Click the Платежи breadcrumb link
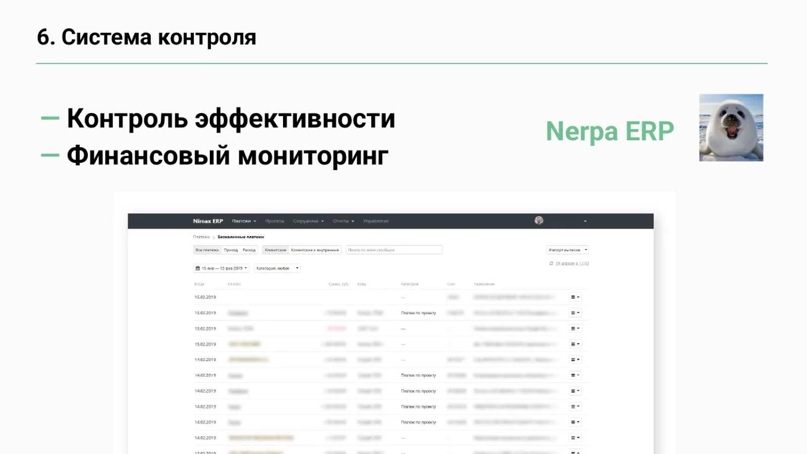The image size is (807, 454). pos(201,237)
